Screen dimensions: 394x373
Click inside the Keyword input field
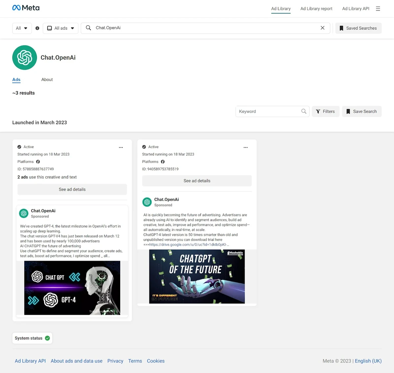coord(268,112)
